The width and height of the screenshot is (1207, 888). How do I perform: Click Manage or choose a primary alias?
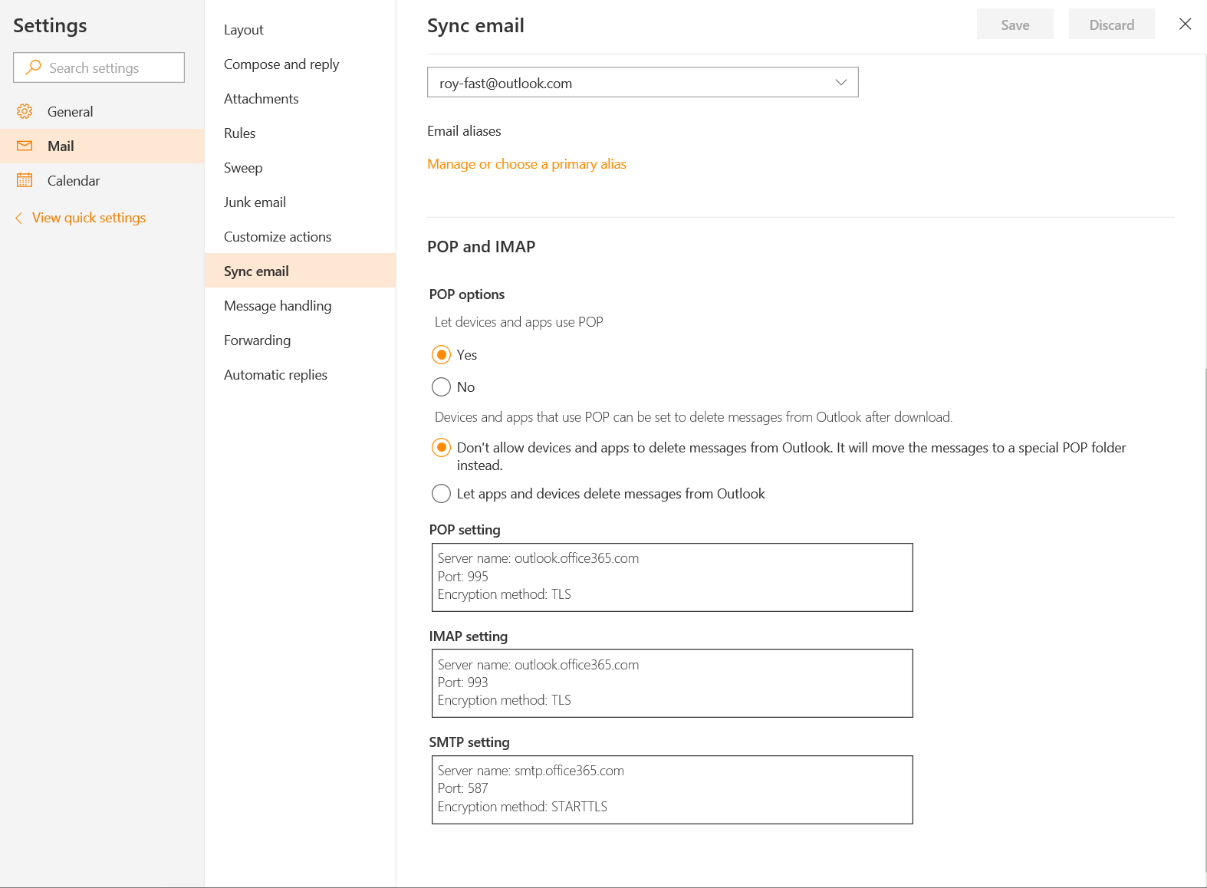(527, 164)
